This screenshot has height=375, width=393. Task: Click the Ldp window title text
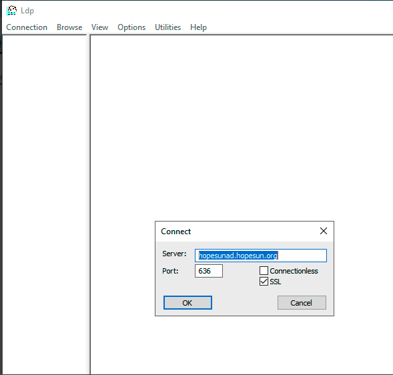point(27,11)
